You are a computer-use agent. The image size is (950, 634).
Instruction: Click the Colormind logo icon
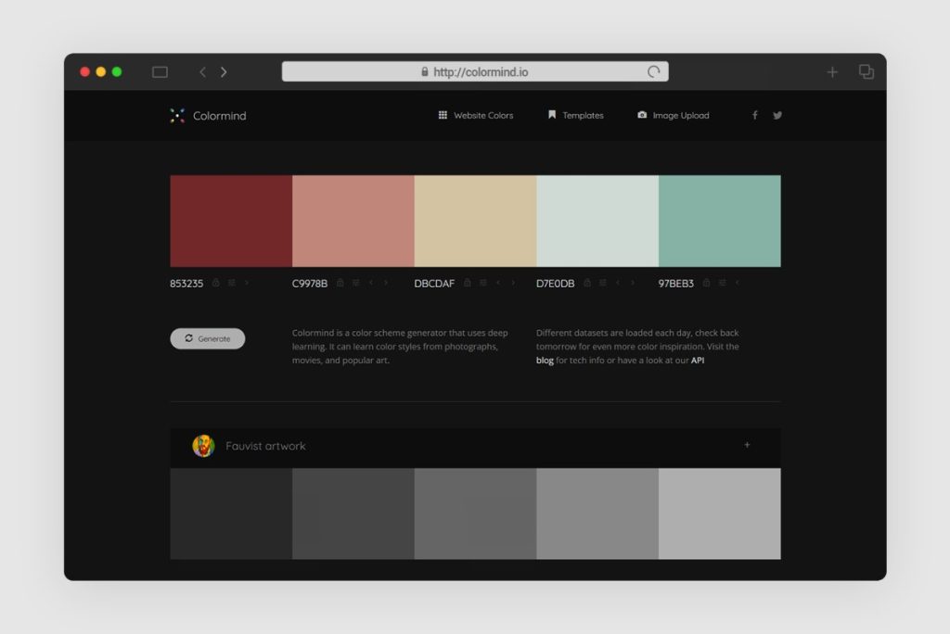click(x=177, y=116)
